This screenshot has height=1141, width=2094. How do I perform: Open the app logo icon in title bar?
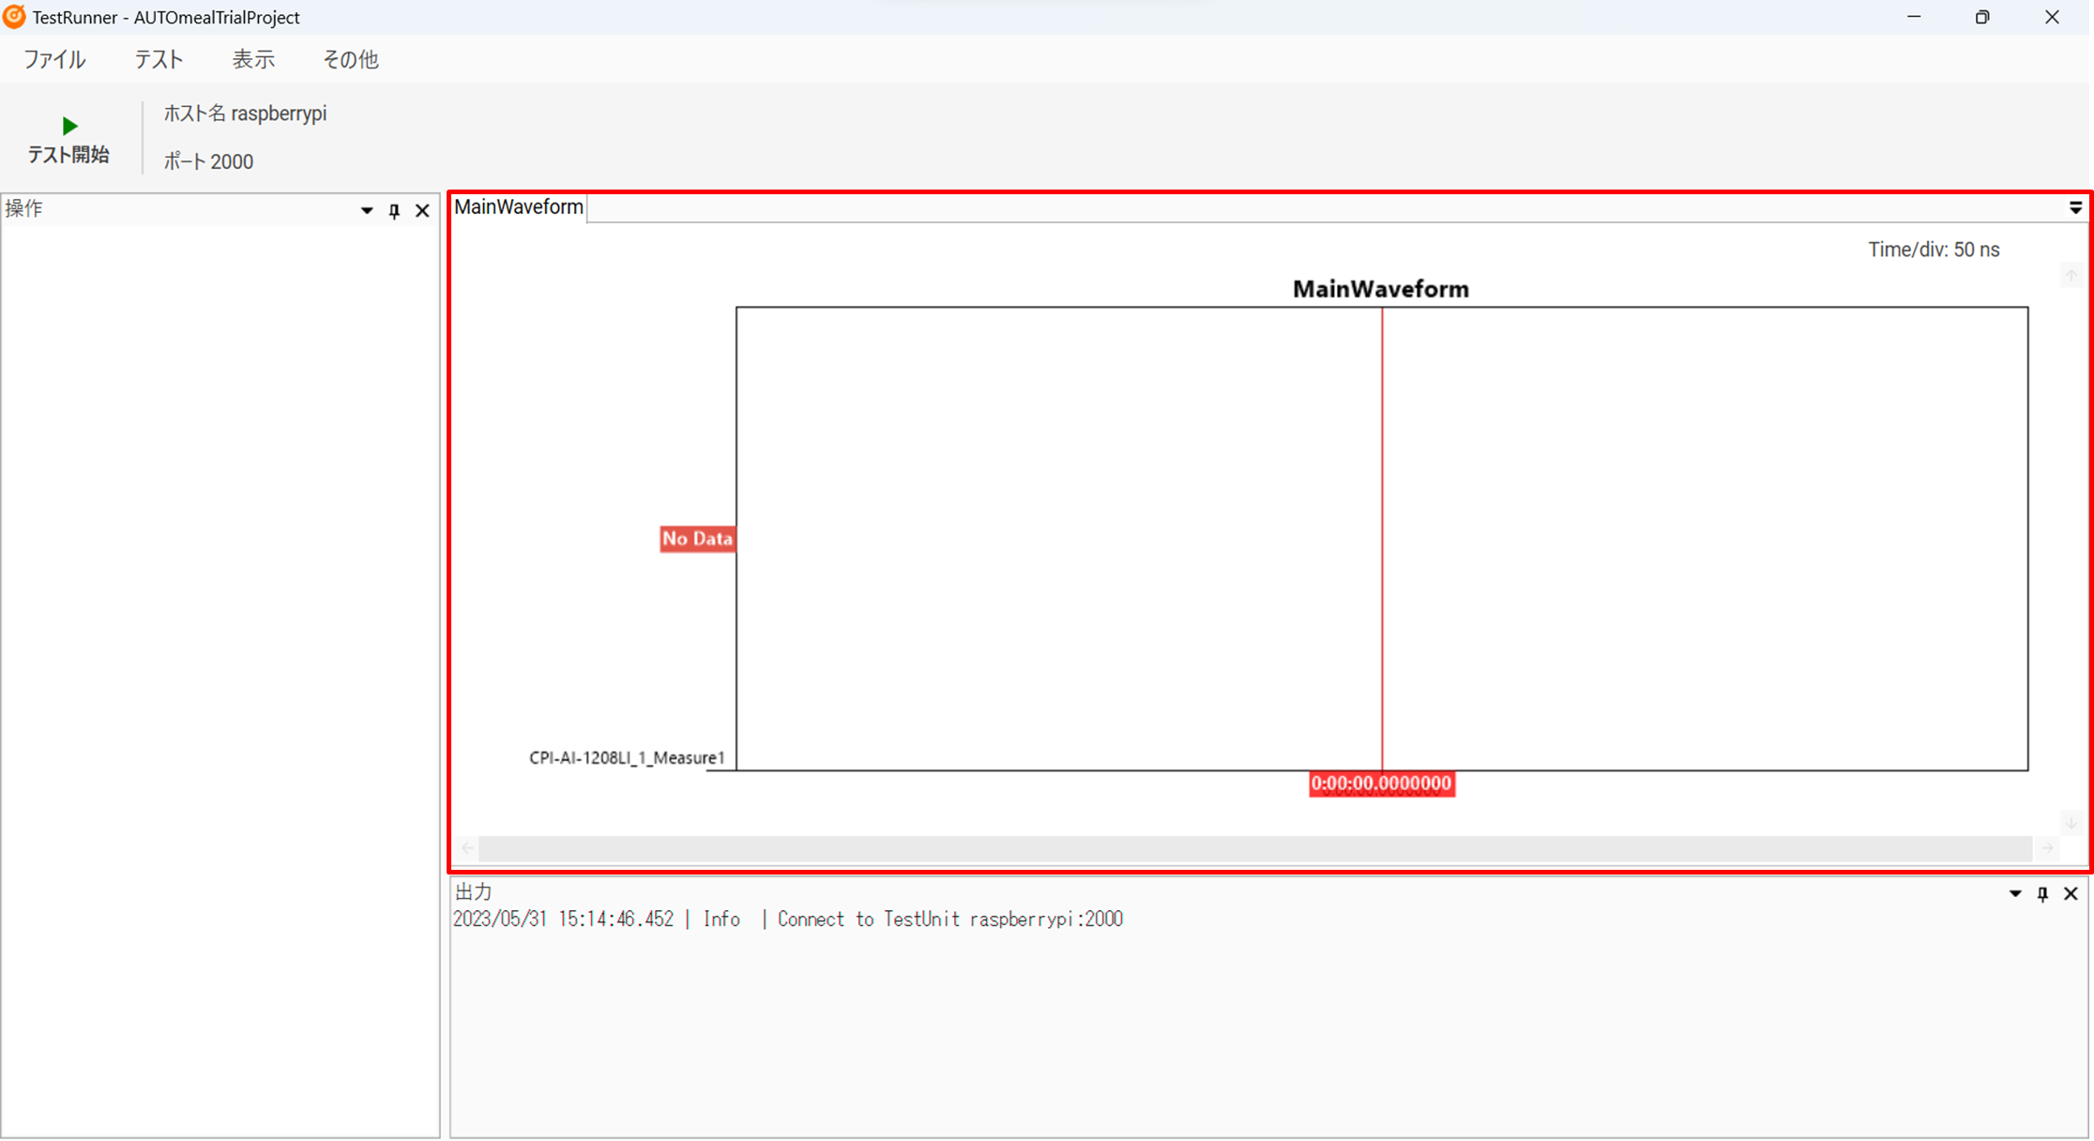coord(13,17)
